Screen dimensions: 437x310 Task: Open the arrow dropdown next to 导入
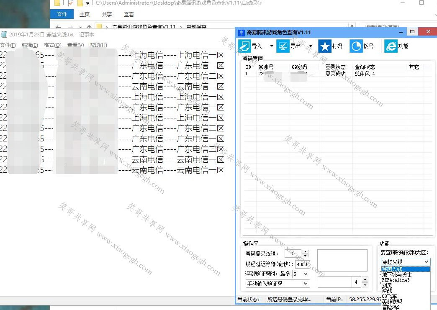tap(272, 46)
